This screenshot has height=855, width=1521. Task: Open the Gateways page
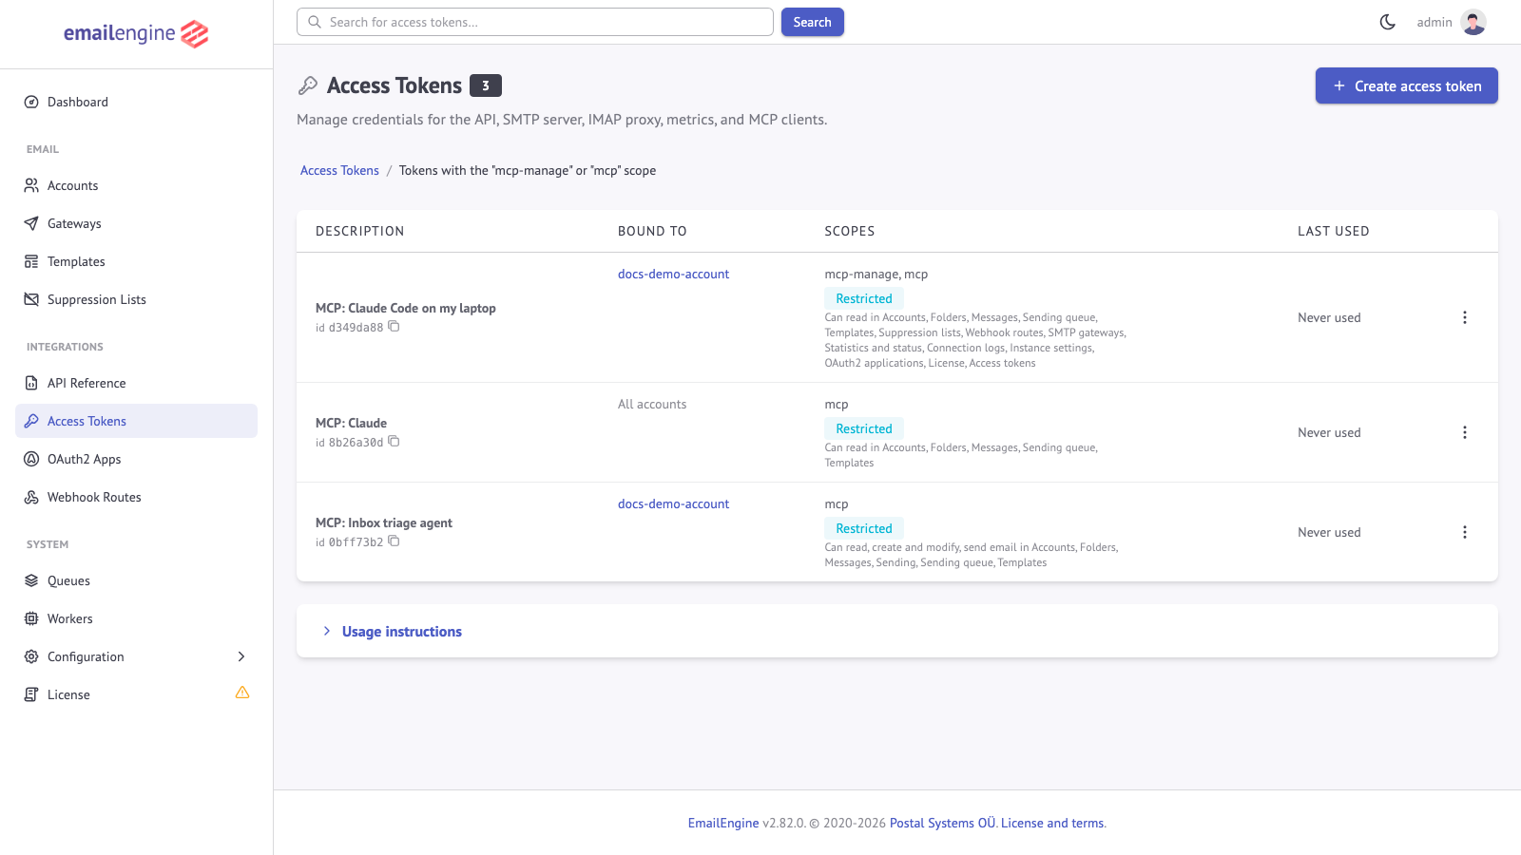click(x=136, y=223)
